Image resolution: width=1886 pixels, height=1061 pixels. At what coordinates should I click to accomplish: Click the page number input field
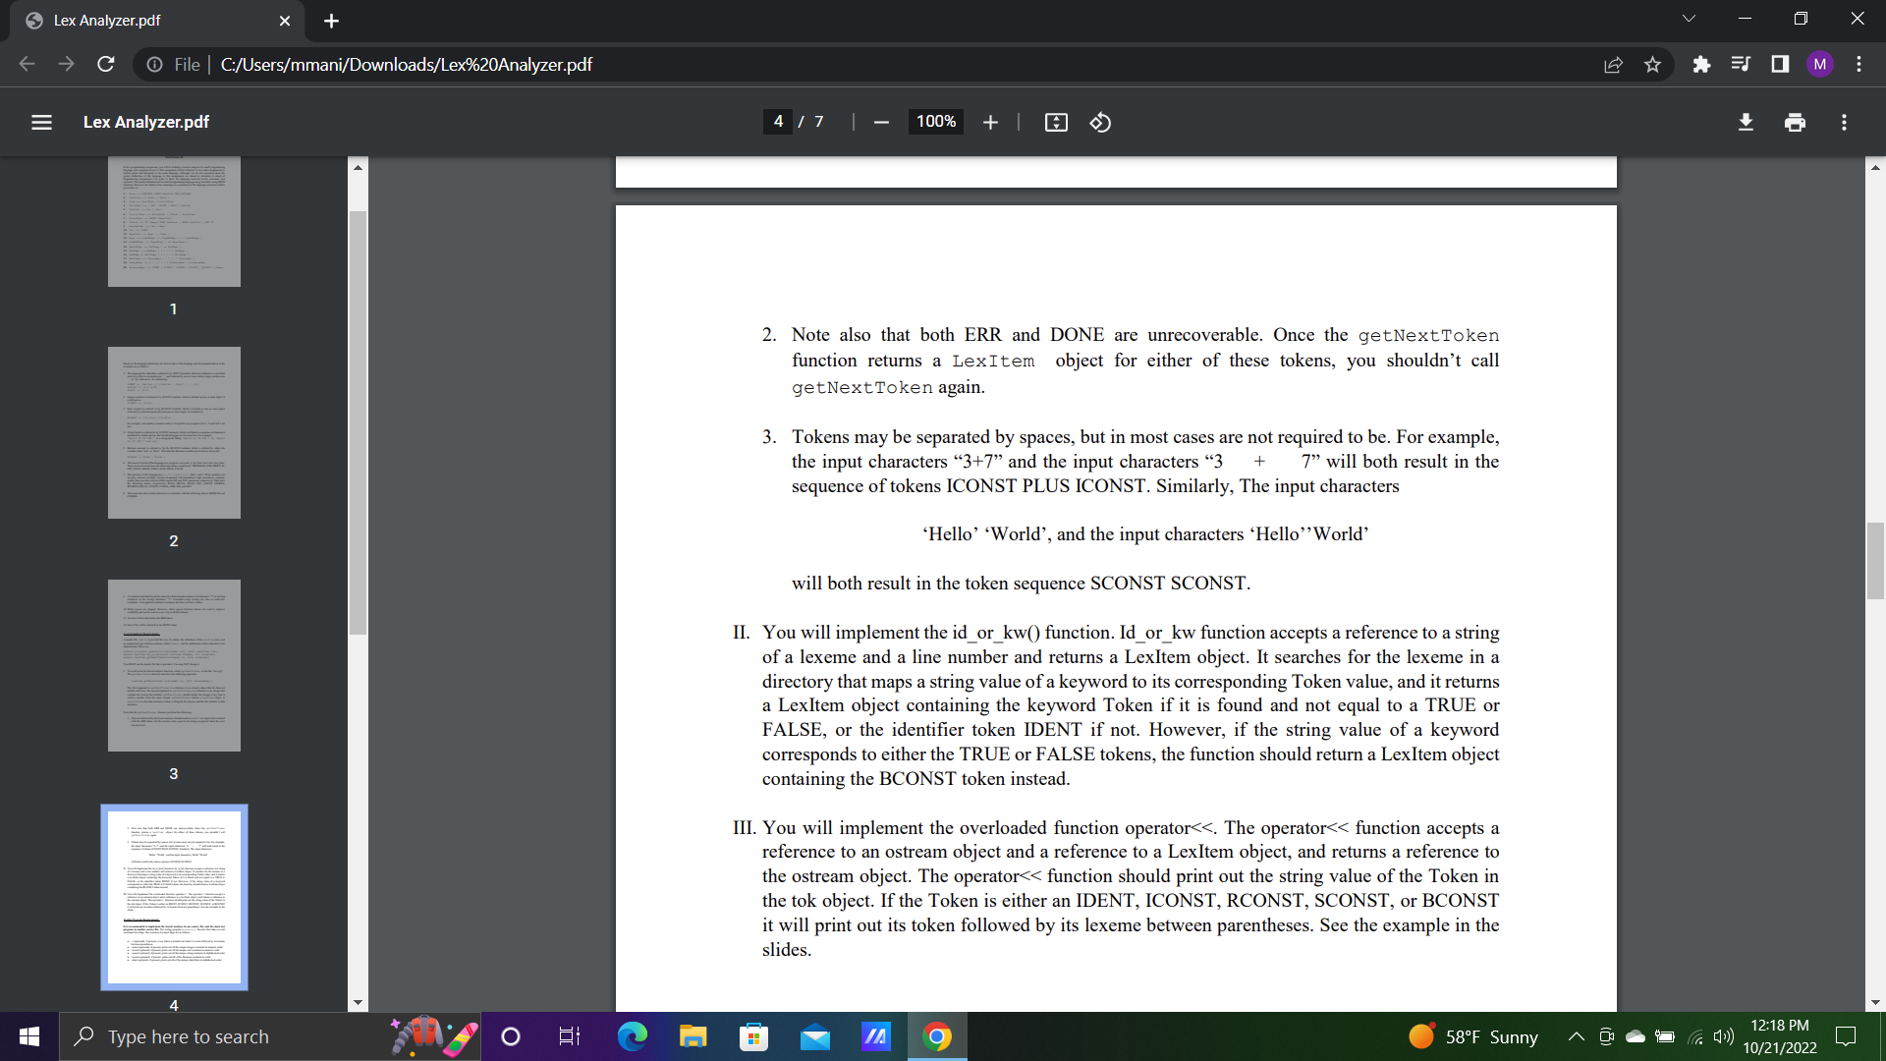point(778,122)
